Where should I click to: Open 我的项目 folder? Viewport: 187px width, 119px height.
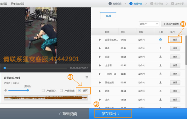coord(18,4)
